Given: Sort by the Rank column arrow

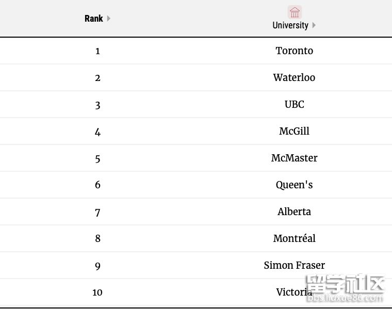Looking at the screenshot, I should tap(108, 19).
